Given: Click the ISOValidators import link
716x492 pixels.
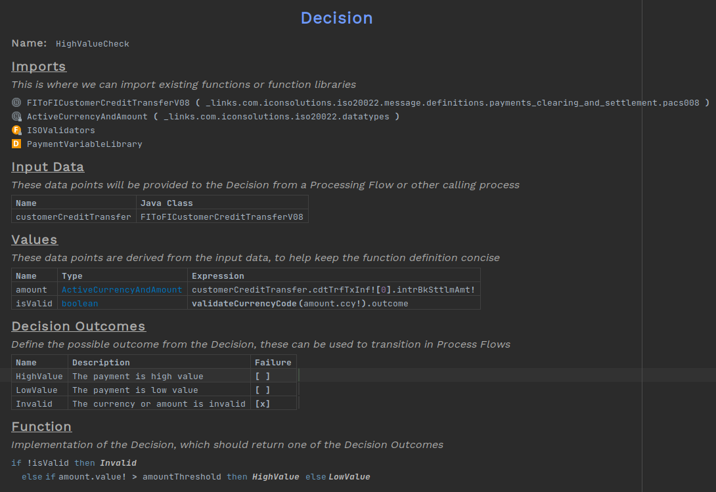Looking at the screenshot, I should [x=61, y=130].
